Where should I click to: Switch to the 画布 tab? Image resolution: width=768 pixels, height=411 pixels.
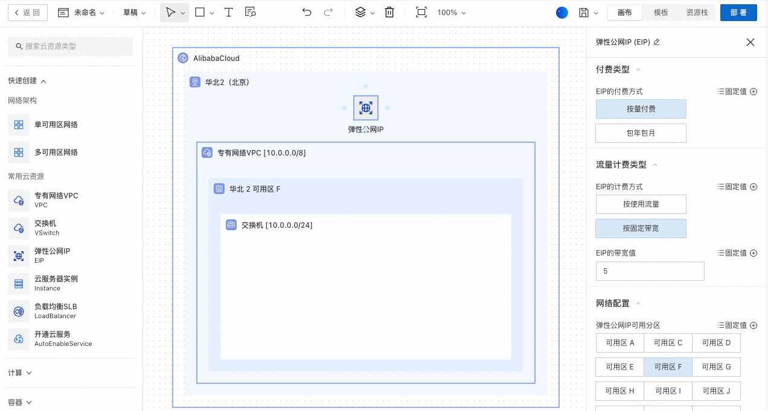coord(624,13)
